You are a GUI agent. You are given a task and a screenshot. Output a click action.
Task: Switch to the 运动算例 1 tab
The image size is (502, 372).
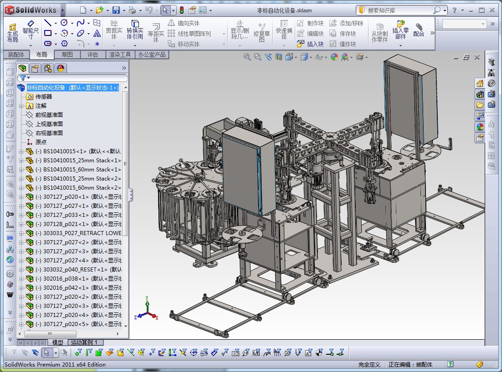85,342
